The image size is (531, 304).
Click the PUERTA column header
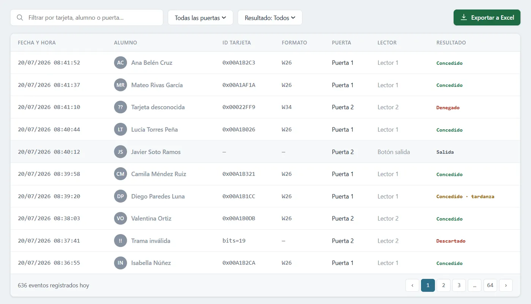(x=341, y=42)
